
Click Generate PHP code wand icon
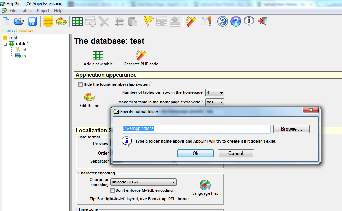(141, 55)
